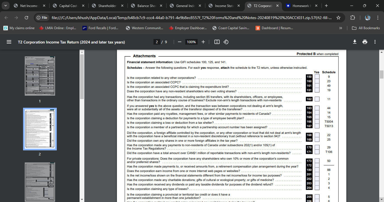
Task: Tick the line 173 private corporations box
Action: coord(317,161)
